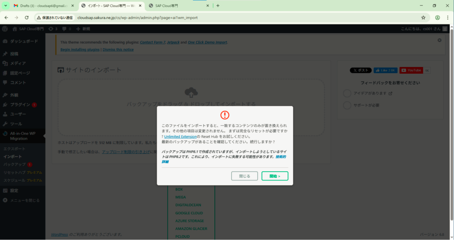The width and height of the screenshot is (454, 240).
Task: Open the エクスポート submenu item
Action: 14,149
